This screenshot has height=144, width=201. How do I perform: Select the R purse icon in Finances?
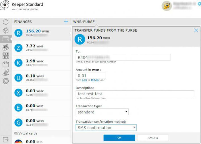(18, 33)
